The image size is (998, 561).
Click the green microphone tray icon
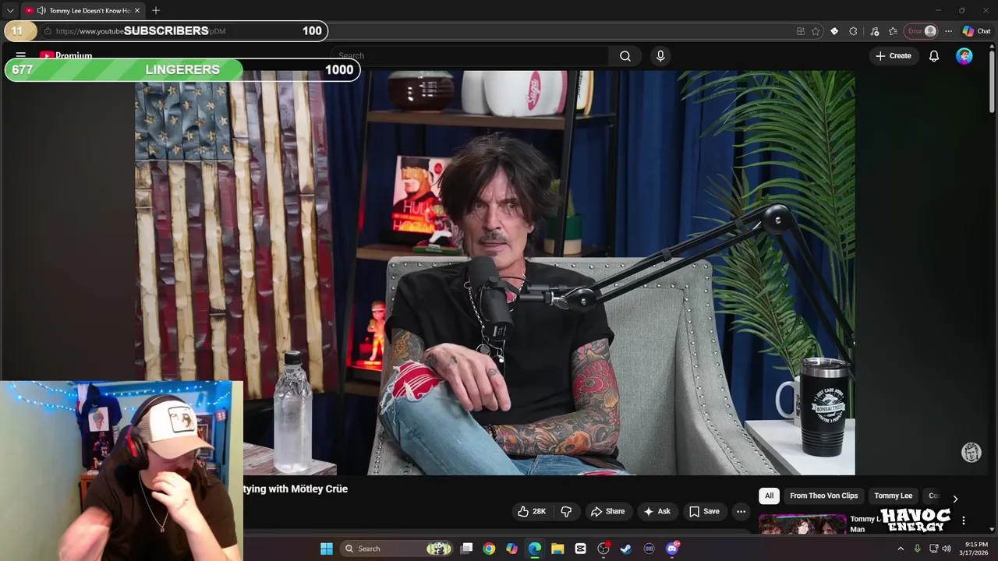coord(917,549)
